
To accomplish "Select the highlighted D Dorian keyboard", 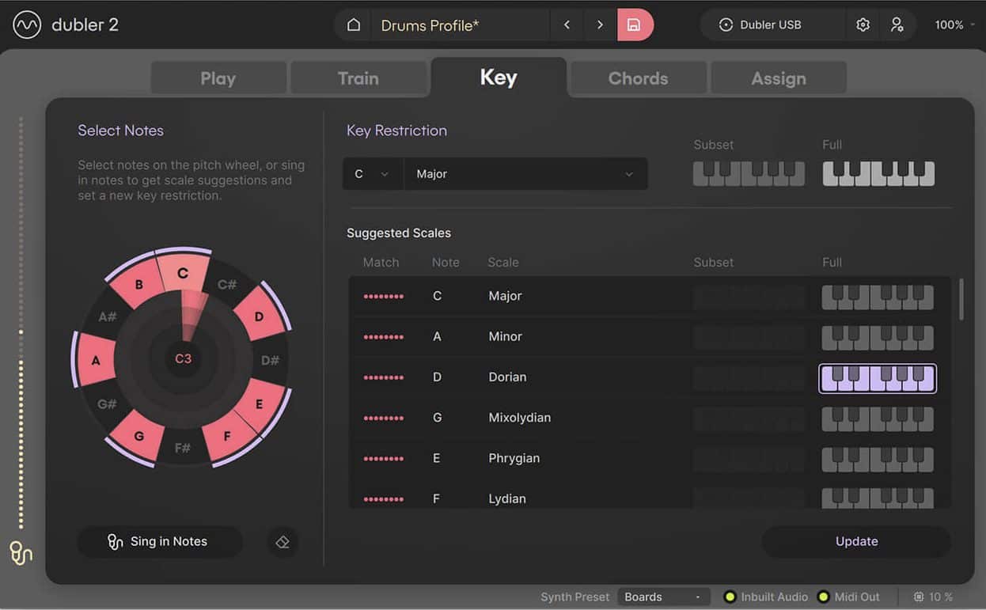I will (877, 378).
